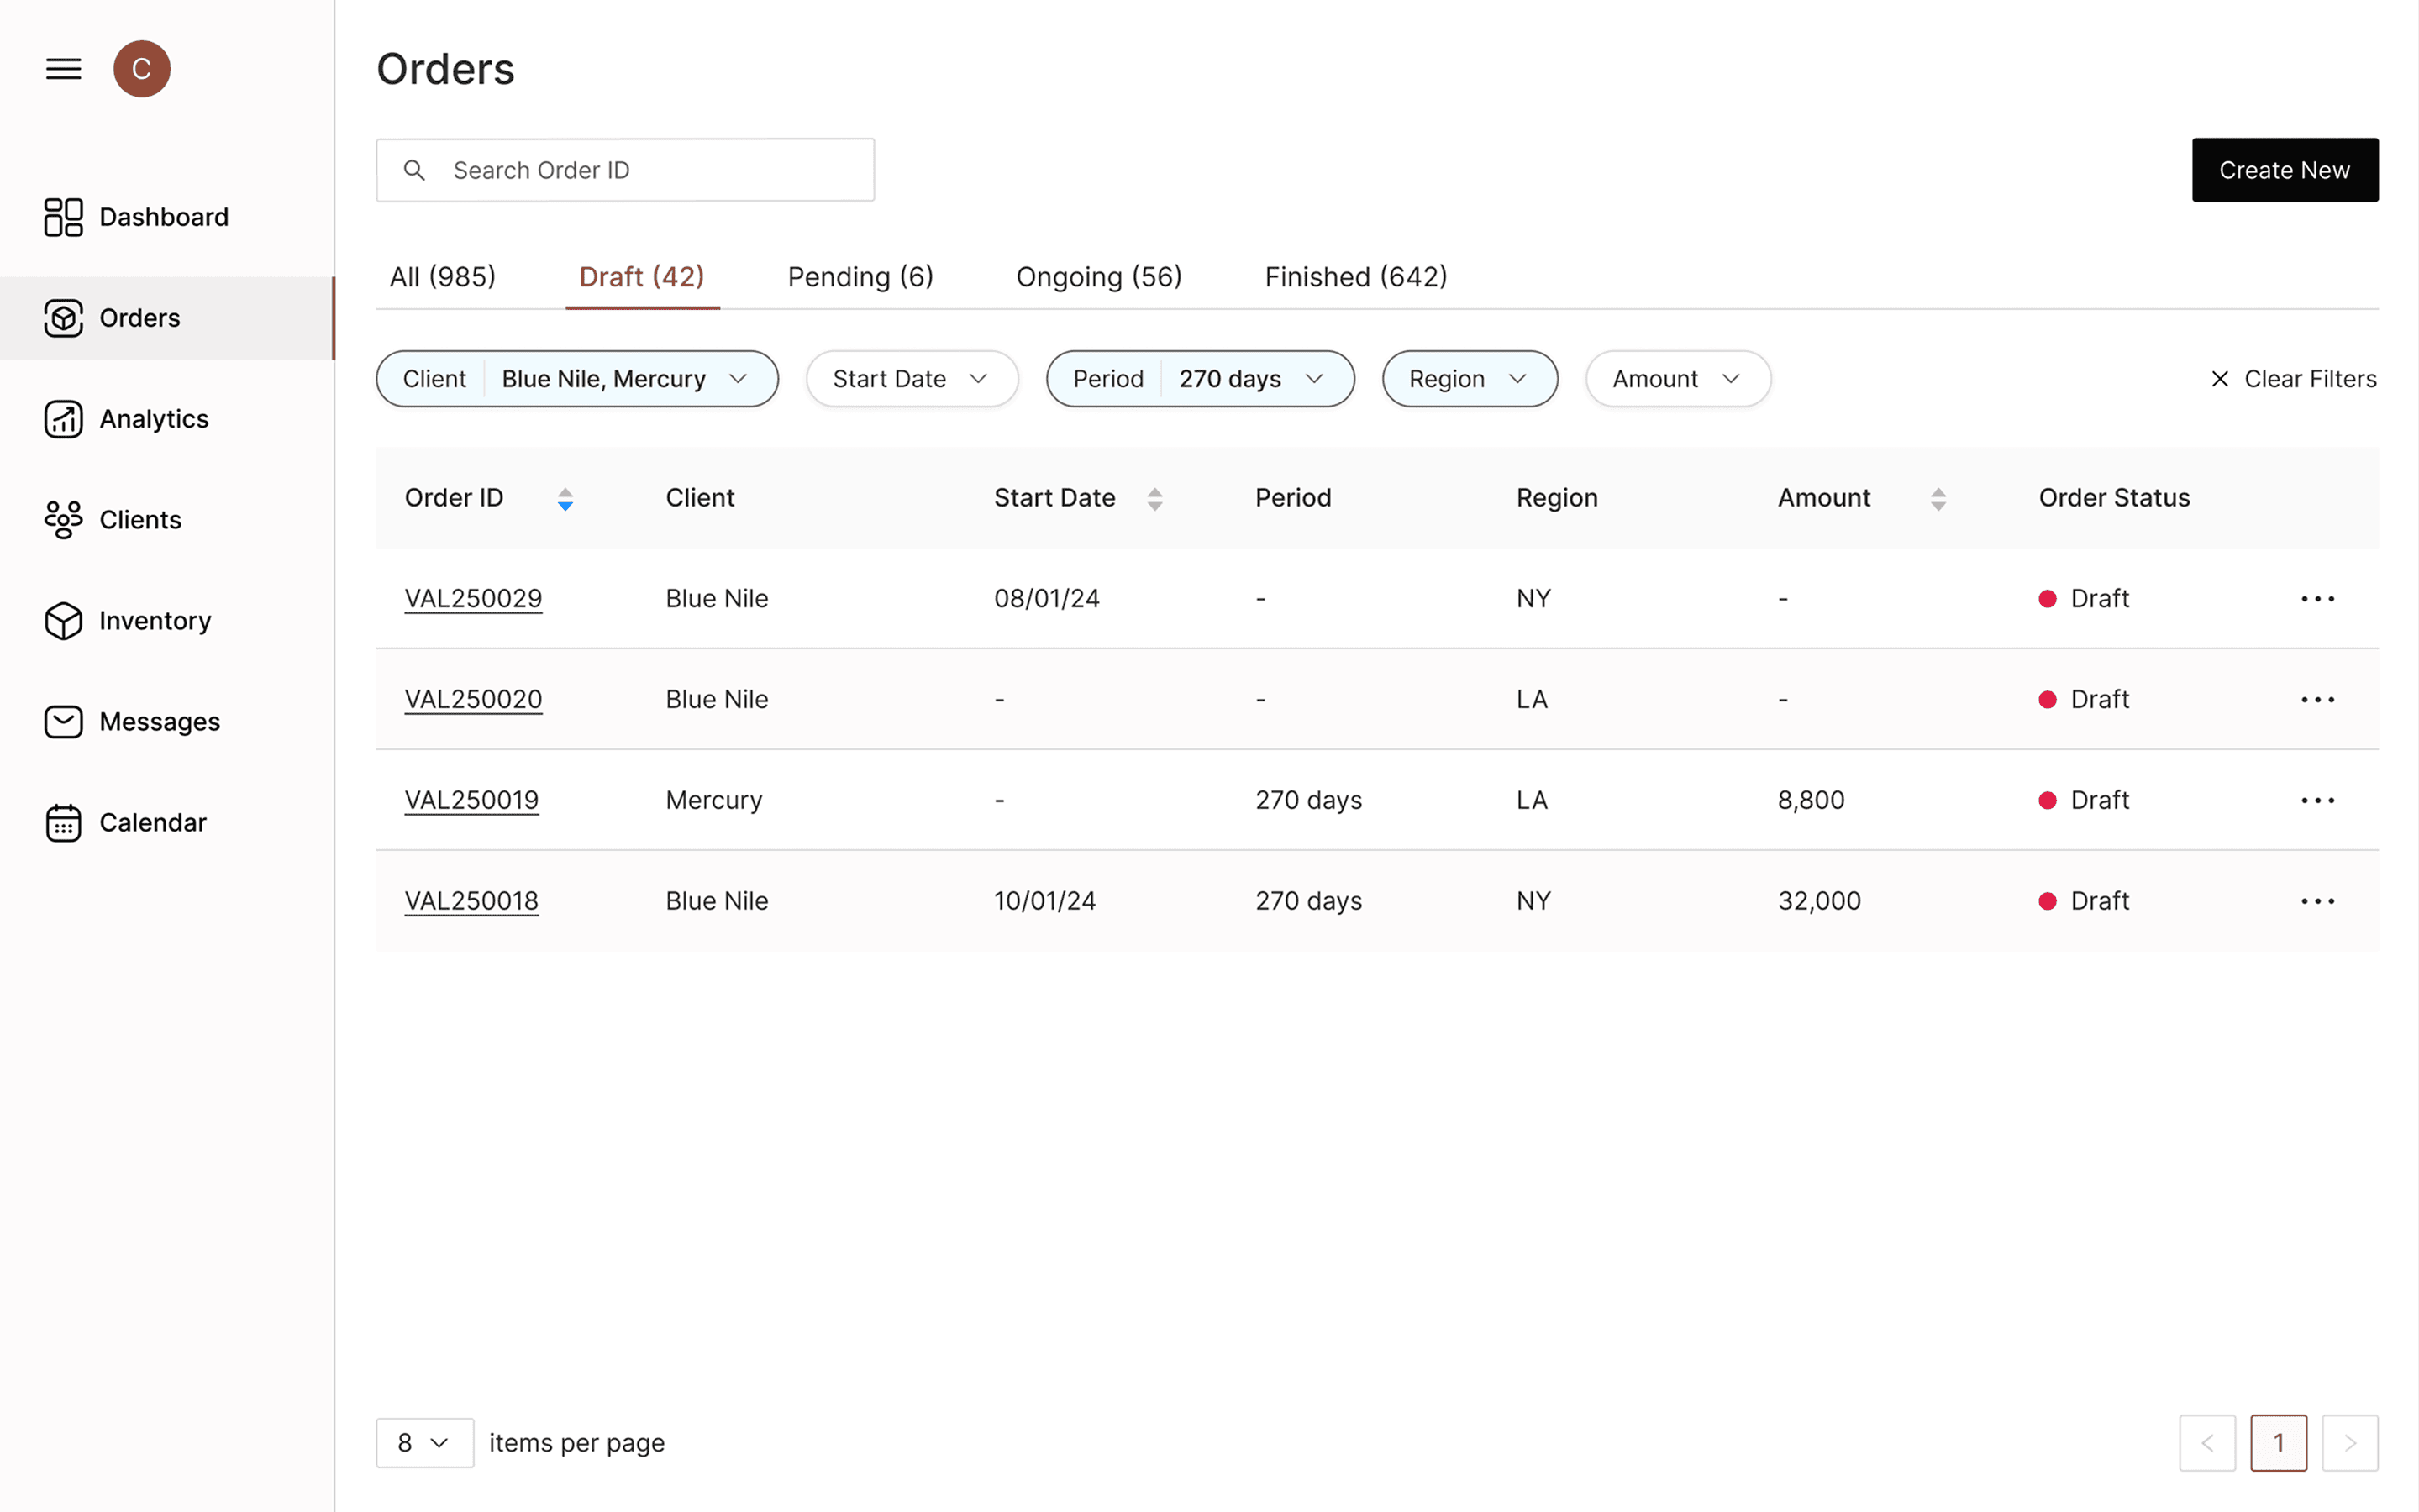2419x1512 pixels.
Task: Open order VAL250018 link
Action: (x=471, y=901)
